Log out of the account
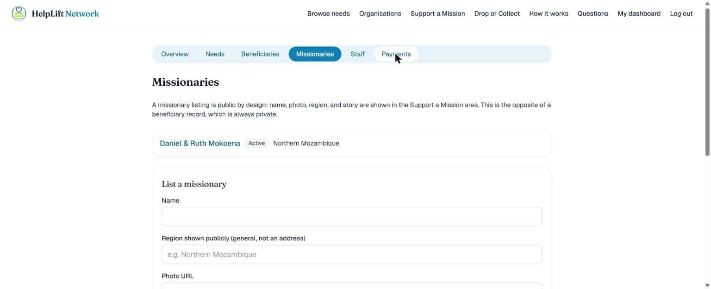The image size is (711, 289). (x=681, y=13)
